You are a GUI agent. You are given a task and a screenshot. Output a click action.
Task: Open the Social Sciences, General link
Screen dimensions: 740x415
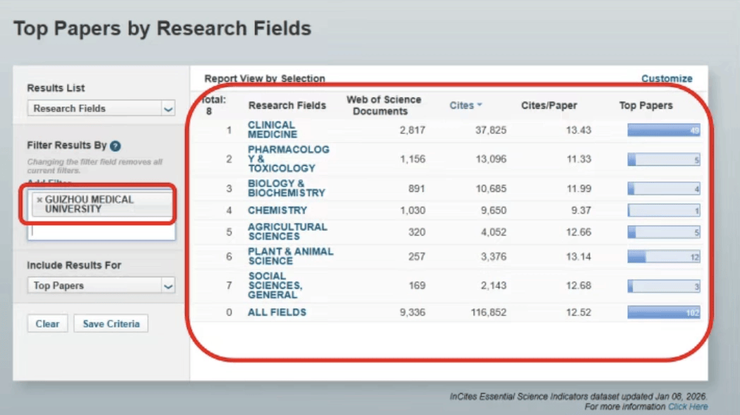[275, 285]
